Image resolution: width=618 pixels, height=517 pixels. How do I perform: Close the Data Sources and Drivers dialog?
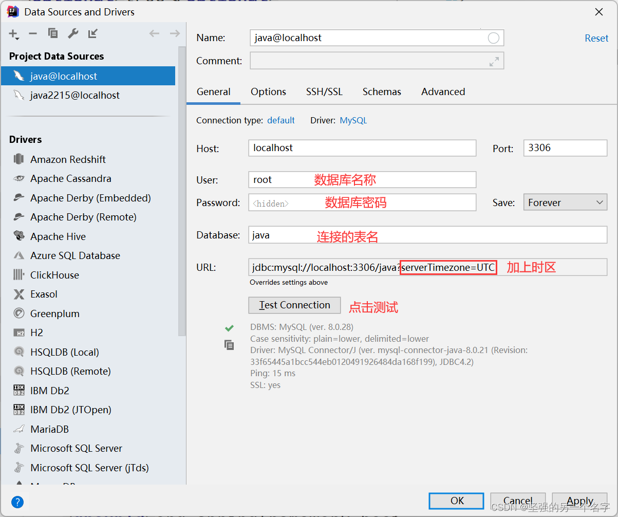pos(599,12)
